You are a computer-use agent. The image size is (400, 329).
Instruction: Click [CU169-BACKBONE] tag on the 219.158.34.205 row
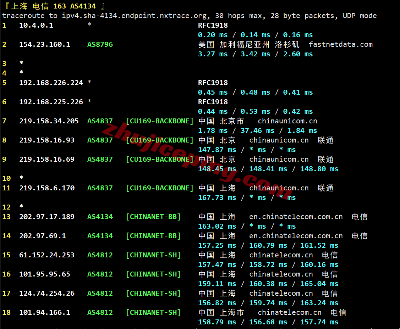click(160, 121)
